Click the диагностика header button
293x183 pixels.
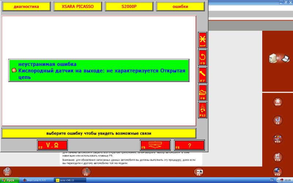pyautogui.click(x=26, y=7)
